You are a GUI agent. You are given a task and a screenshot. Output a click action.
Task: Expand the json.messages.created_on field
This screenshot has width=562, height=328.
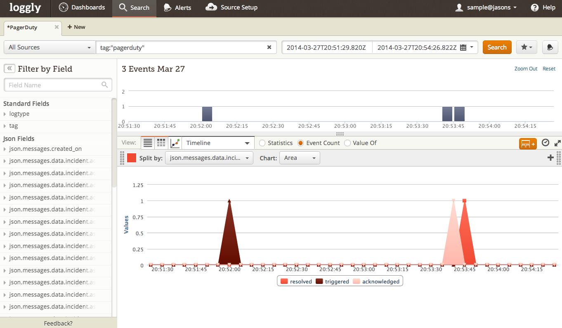pyautogui.click(x=5, y=149)
